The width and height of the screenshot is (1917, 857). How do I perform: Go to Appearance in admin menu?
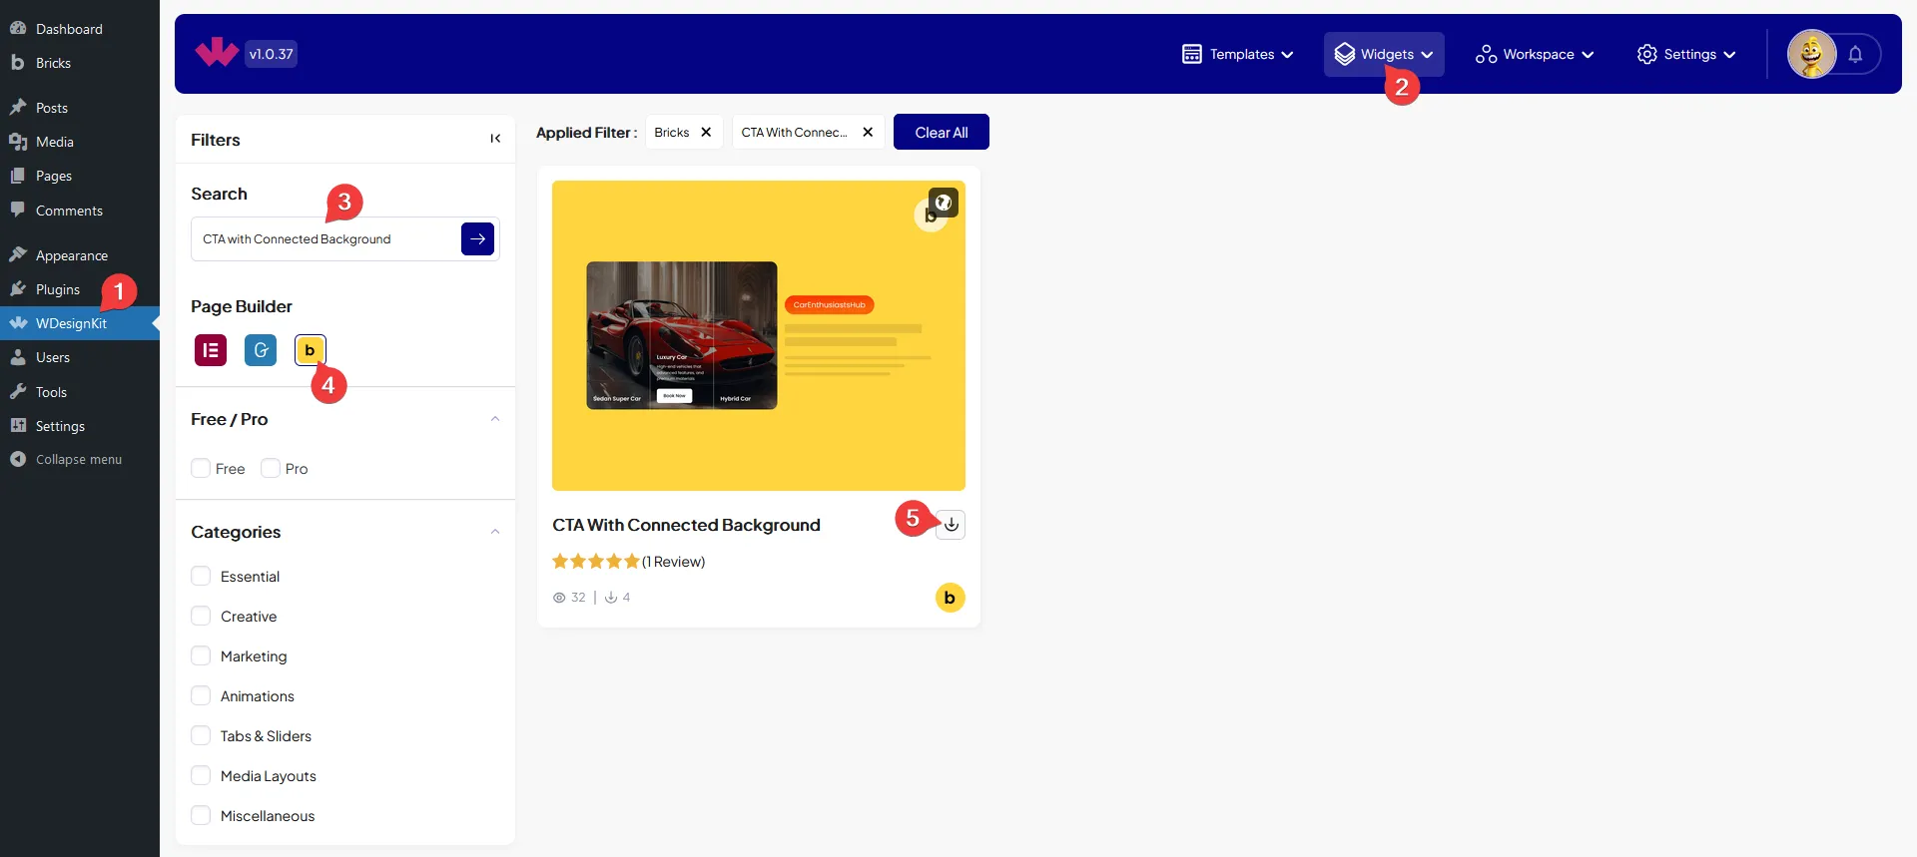tap(71, 255)
